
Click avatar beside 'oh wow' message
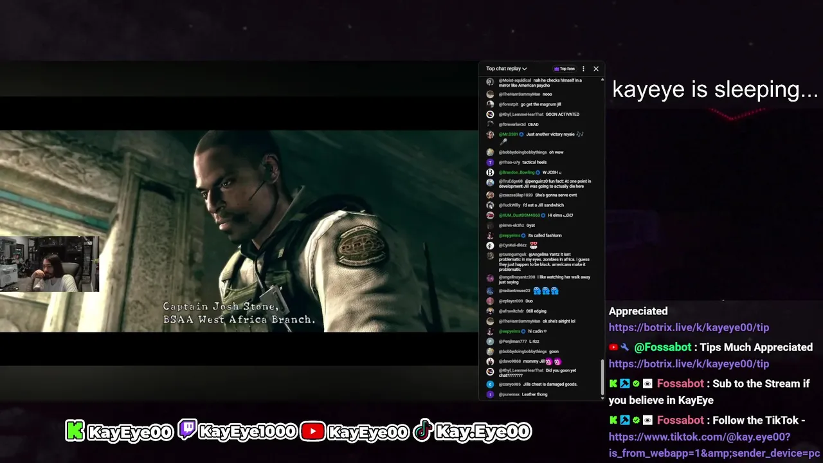[x=490, y=152]
